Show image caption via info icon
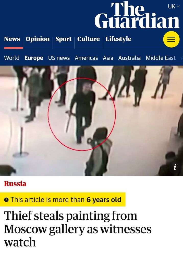This screenshot has width=183, height=256. (x=175, y=167)
